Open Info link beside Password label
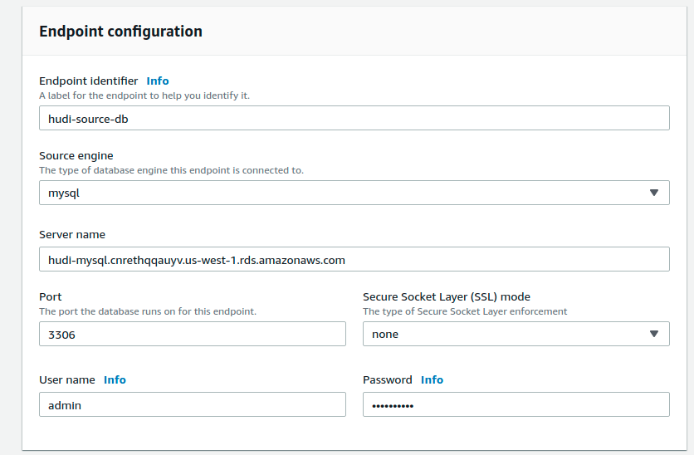 click(432, 379)
